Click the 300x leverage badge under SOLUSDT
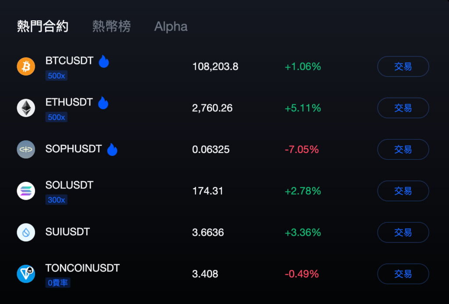Screen dimensions: 449x304 (57, 200)
